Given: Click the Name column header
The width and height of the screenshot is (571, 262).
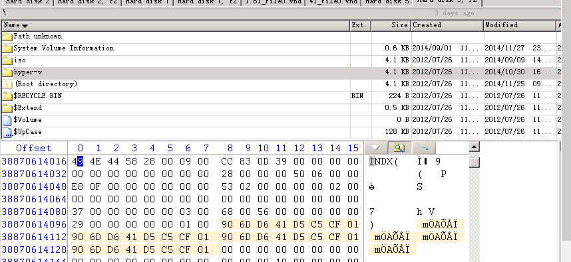Looking at the screenshot, I should 176,25.
